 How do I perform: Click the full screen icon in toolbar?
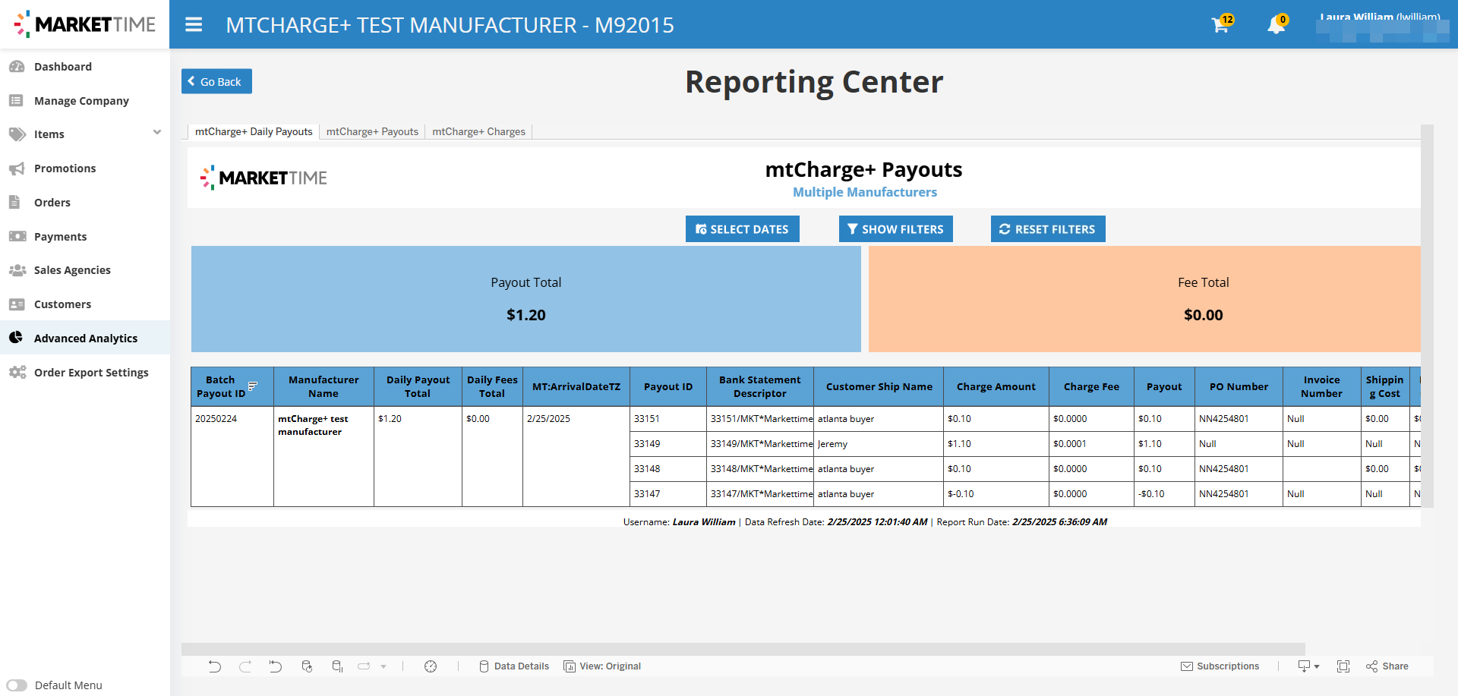click(x=1343, y=666)
